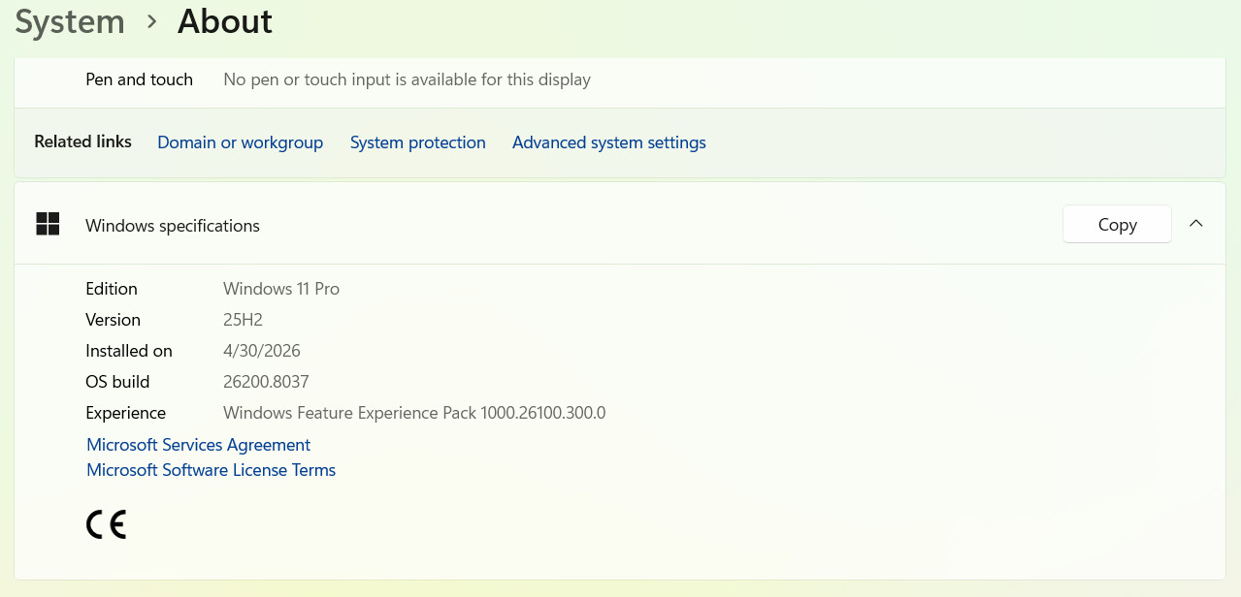Select the 4/30/2026 install date value
The width and height of the screenshot is (1241, 597).
(x=262, y=351)
